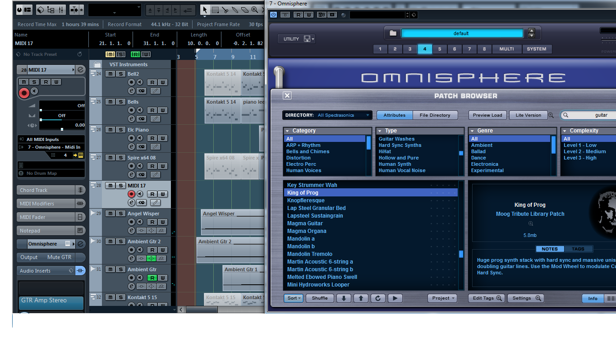Click the Edit Tags button
This screenshot has height=346, width=616.
point(487,298)
